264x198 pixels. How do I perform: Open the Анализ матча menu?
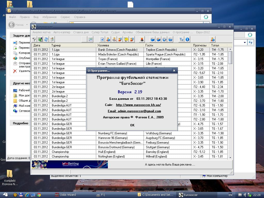[x=42, y=32]
